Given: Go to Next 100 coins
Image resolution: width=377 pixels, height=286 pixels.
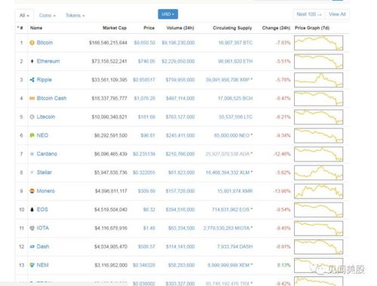Looking at the screenshot, I should click(x=309, y=14).
